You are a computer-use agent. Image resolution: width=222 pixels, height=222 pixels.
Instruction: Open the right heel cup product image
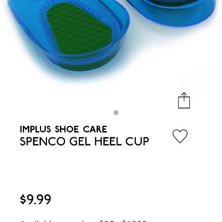[x=172, y=13]
